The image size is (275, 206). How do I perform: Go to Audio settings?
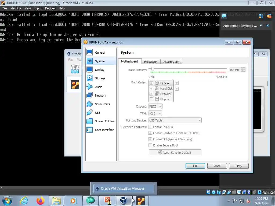click(x=101, y=87)
